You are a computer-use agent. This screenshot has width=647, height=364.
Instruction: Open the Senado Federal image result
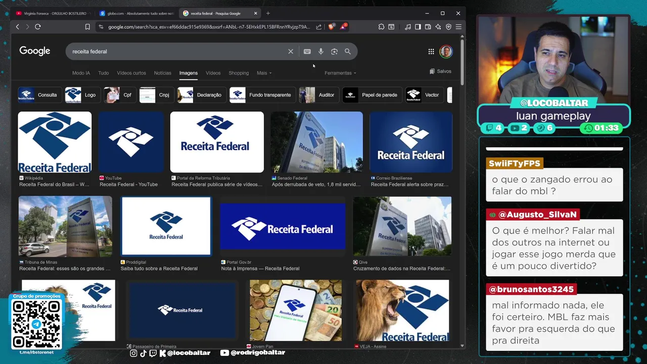tap(316, 142)
